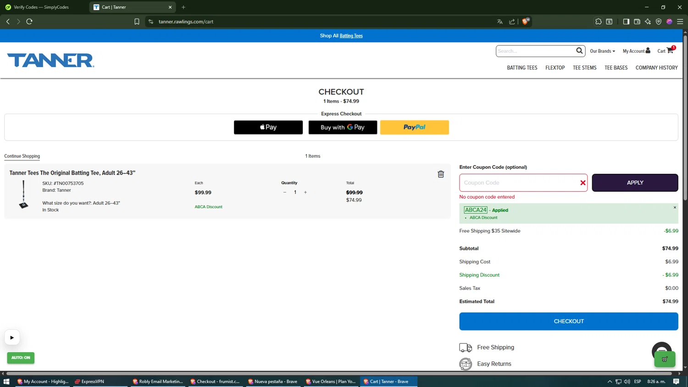Open the ESP input language indicator
This screenshot has width=688, height=387.
[x=638, y=381]
